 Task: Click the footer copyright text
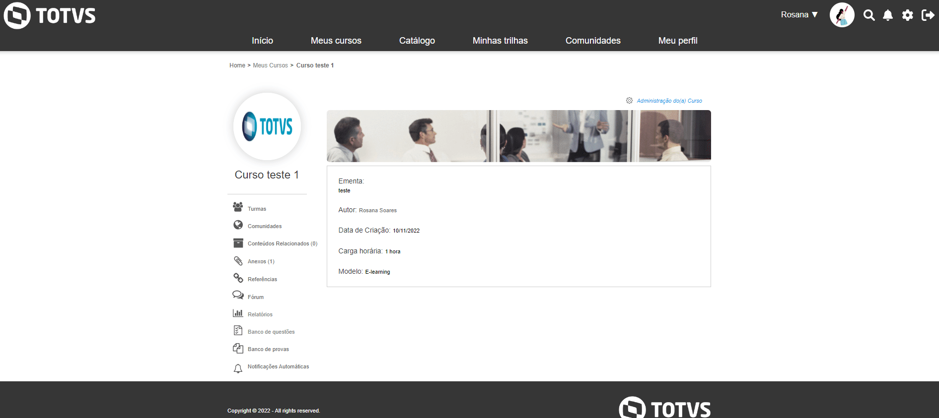pos(274,411)
